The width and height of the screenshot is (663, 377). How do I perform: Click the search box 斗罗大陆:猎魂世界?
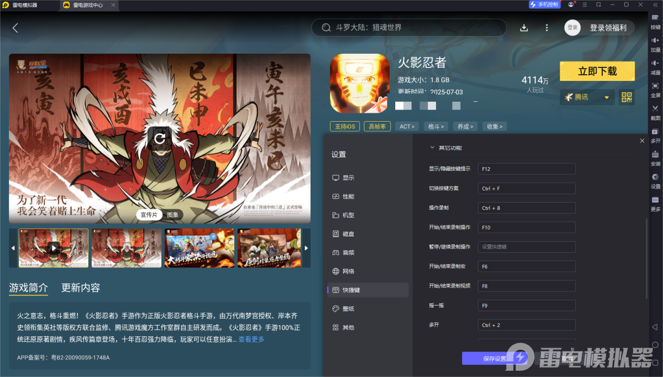(x=409, y=28)
